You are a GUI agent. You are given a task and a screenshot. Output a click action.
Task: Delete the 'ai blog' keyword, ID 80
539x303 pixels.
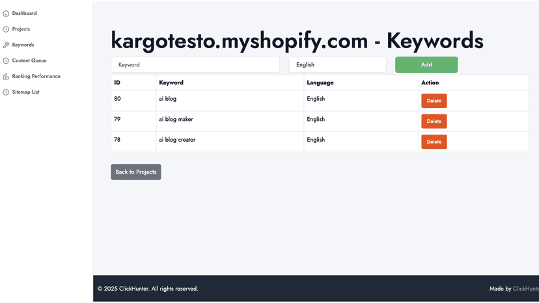pos(434,101)
